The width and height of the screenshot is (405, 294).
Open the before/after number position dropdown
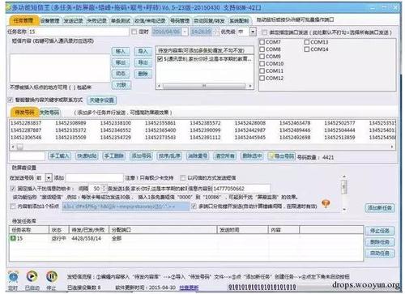pos(49,177)
